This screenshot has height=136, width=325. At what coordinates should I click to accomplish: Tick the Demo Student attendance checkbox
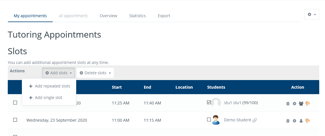click(209, 120)
